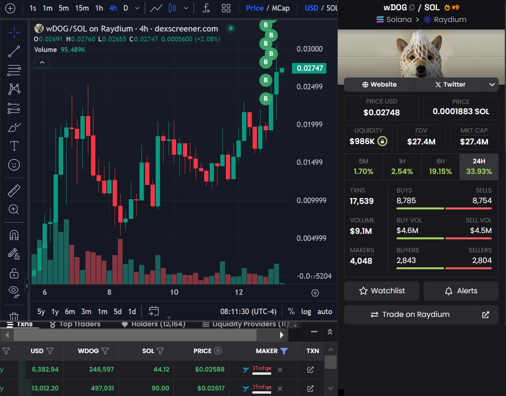
Task: Choose the pattern drawing tool
Action: [14, 89]
